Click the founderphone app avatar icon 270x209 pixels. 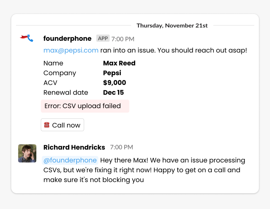click(26, 38)
